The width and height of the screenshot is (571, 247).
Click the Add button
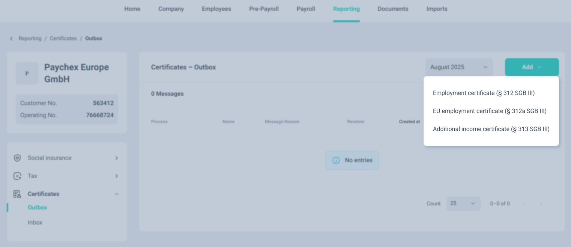pyautogui.click(x=531, y=67)
